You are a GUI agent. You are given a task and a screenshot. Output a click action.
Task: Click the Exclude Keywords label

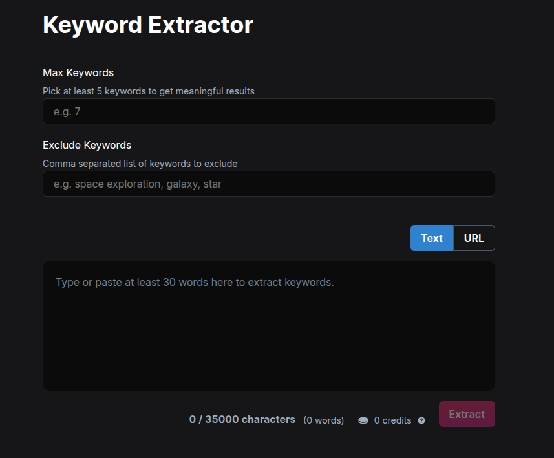(x=87, y=145)
